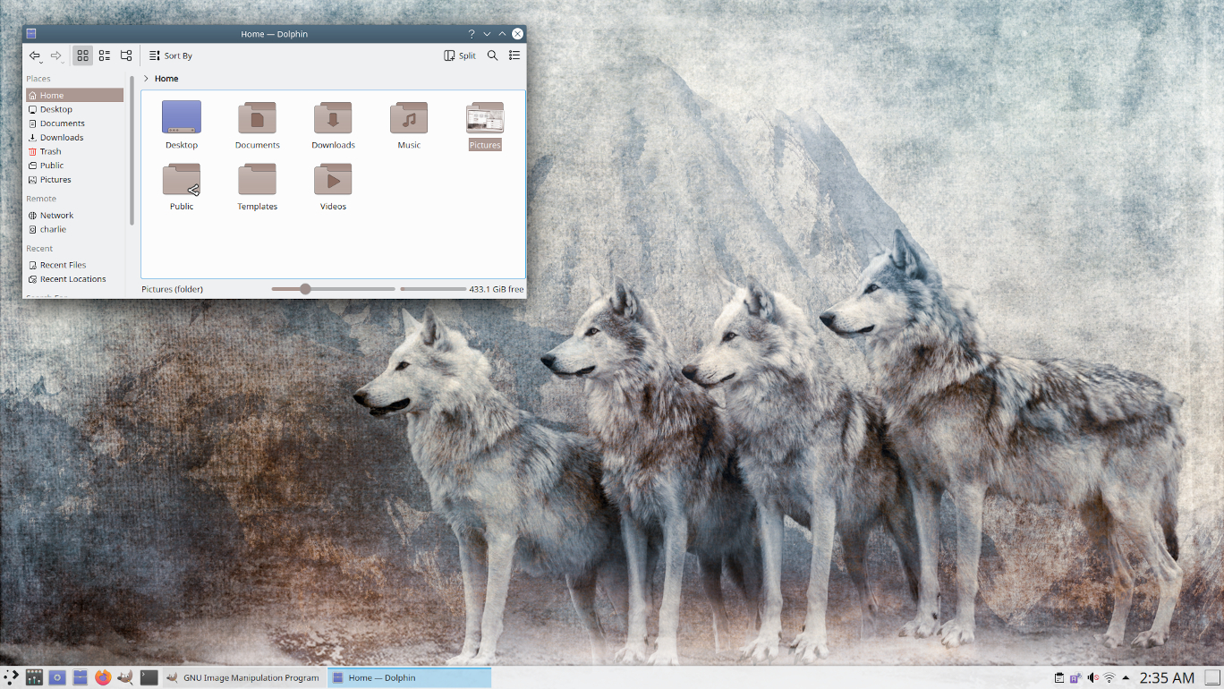Open Network under Remote section
The height and width of the screenshot is (689, 1224).
(75, 216)
